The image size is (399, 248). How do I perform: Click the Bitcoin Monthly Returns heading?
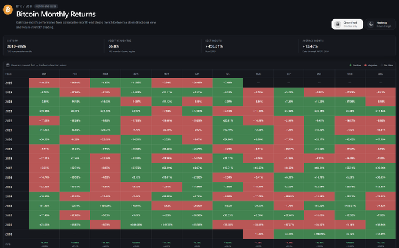[56, 14]
